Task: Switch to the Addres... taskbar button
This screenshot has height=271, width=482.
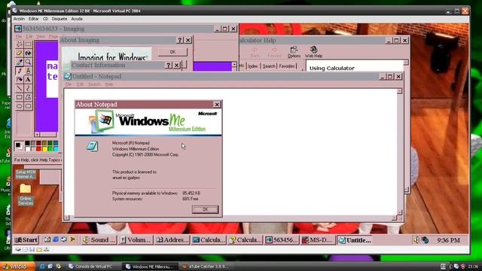Action: point(172,240)
